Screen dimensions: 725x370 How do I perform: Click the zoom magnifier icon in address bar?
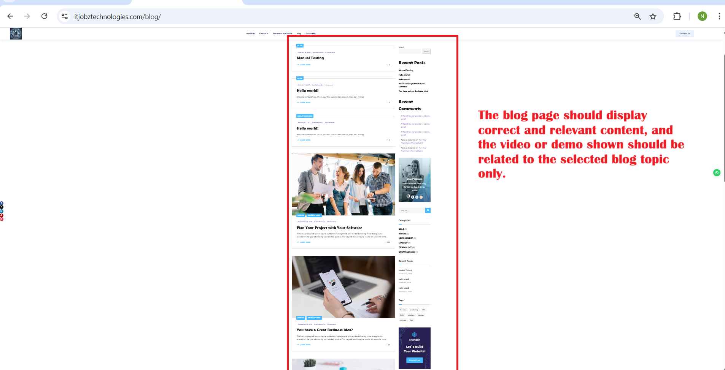tap(638, 16)
